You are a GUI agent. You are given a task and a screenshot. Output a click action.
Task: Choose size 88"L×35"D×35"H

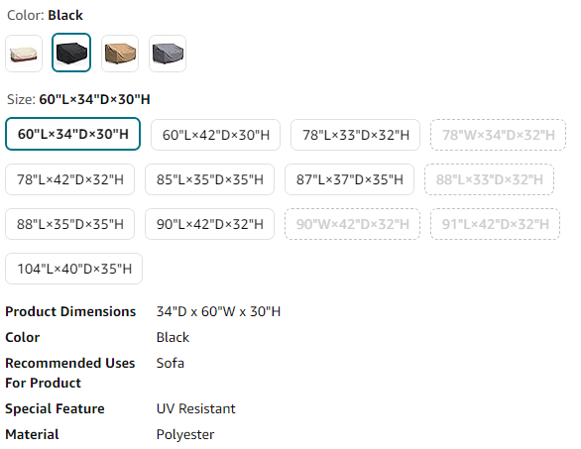pyautogui.click(x=69, y=224)
